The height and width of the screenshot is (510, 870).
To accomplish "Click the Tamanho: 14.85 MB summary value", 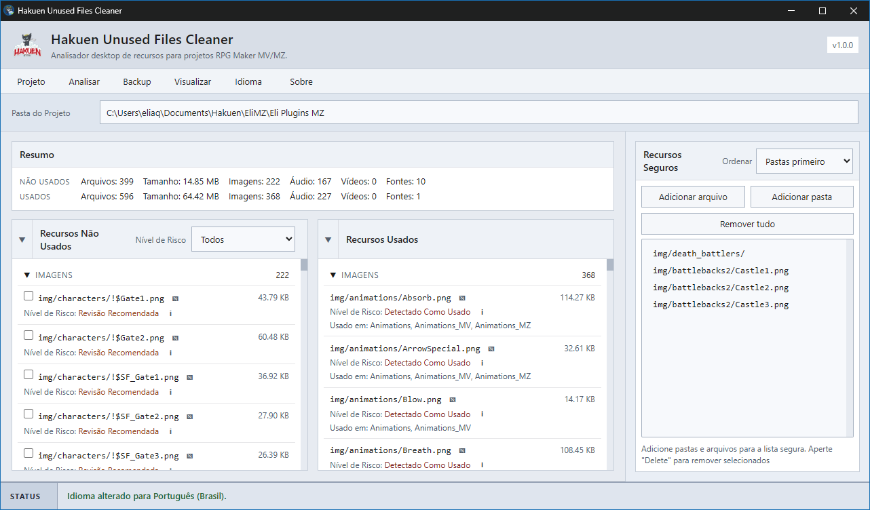I will click(181, 182).
